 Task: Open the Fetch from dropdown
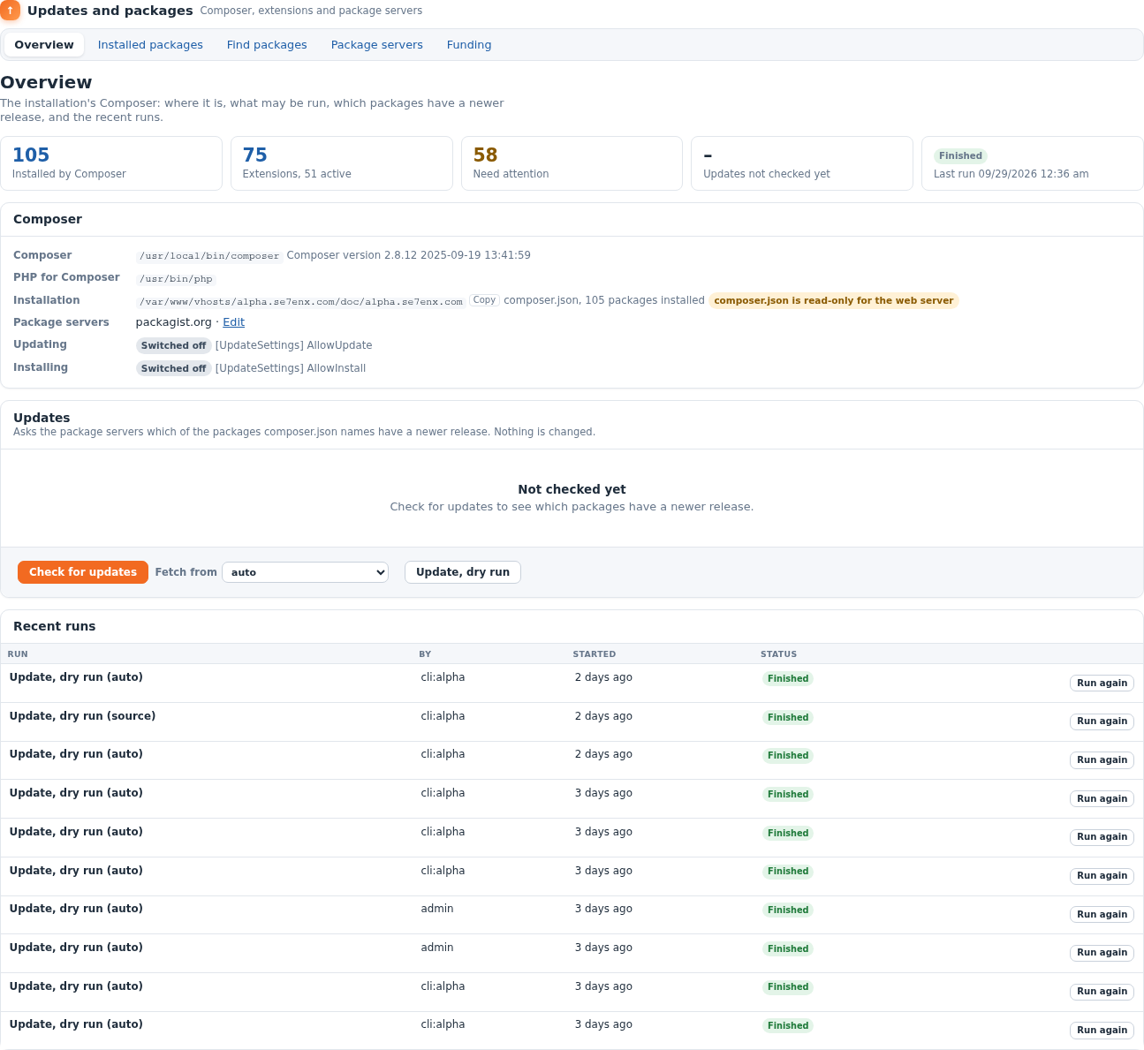pyautogui.click(x=305, y=572)
